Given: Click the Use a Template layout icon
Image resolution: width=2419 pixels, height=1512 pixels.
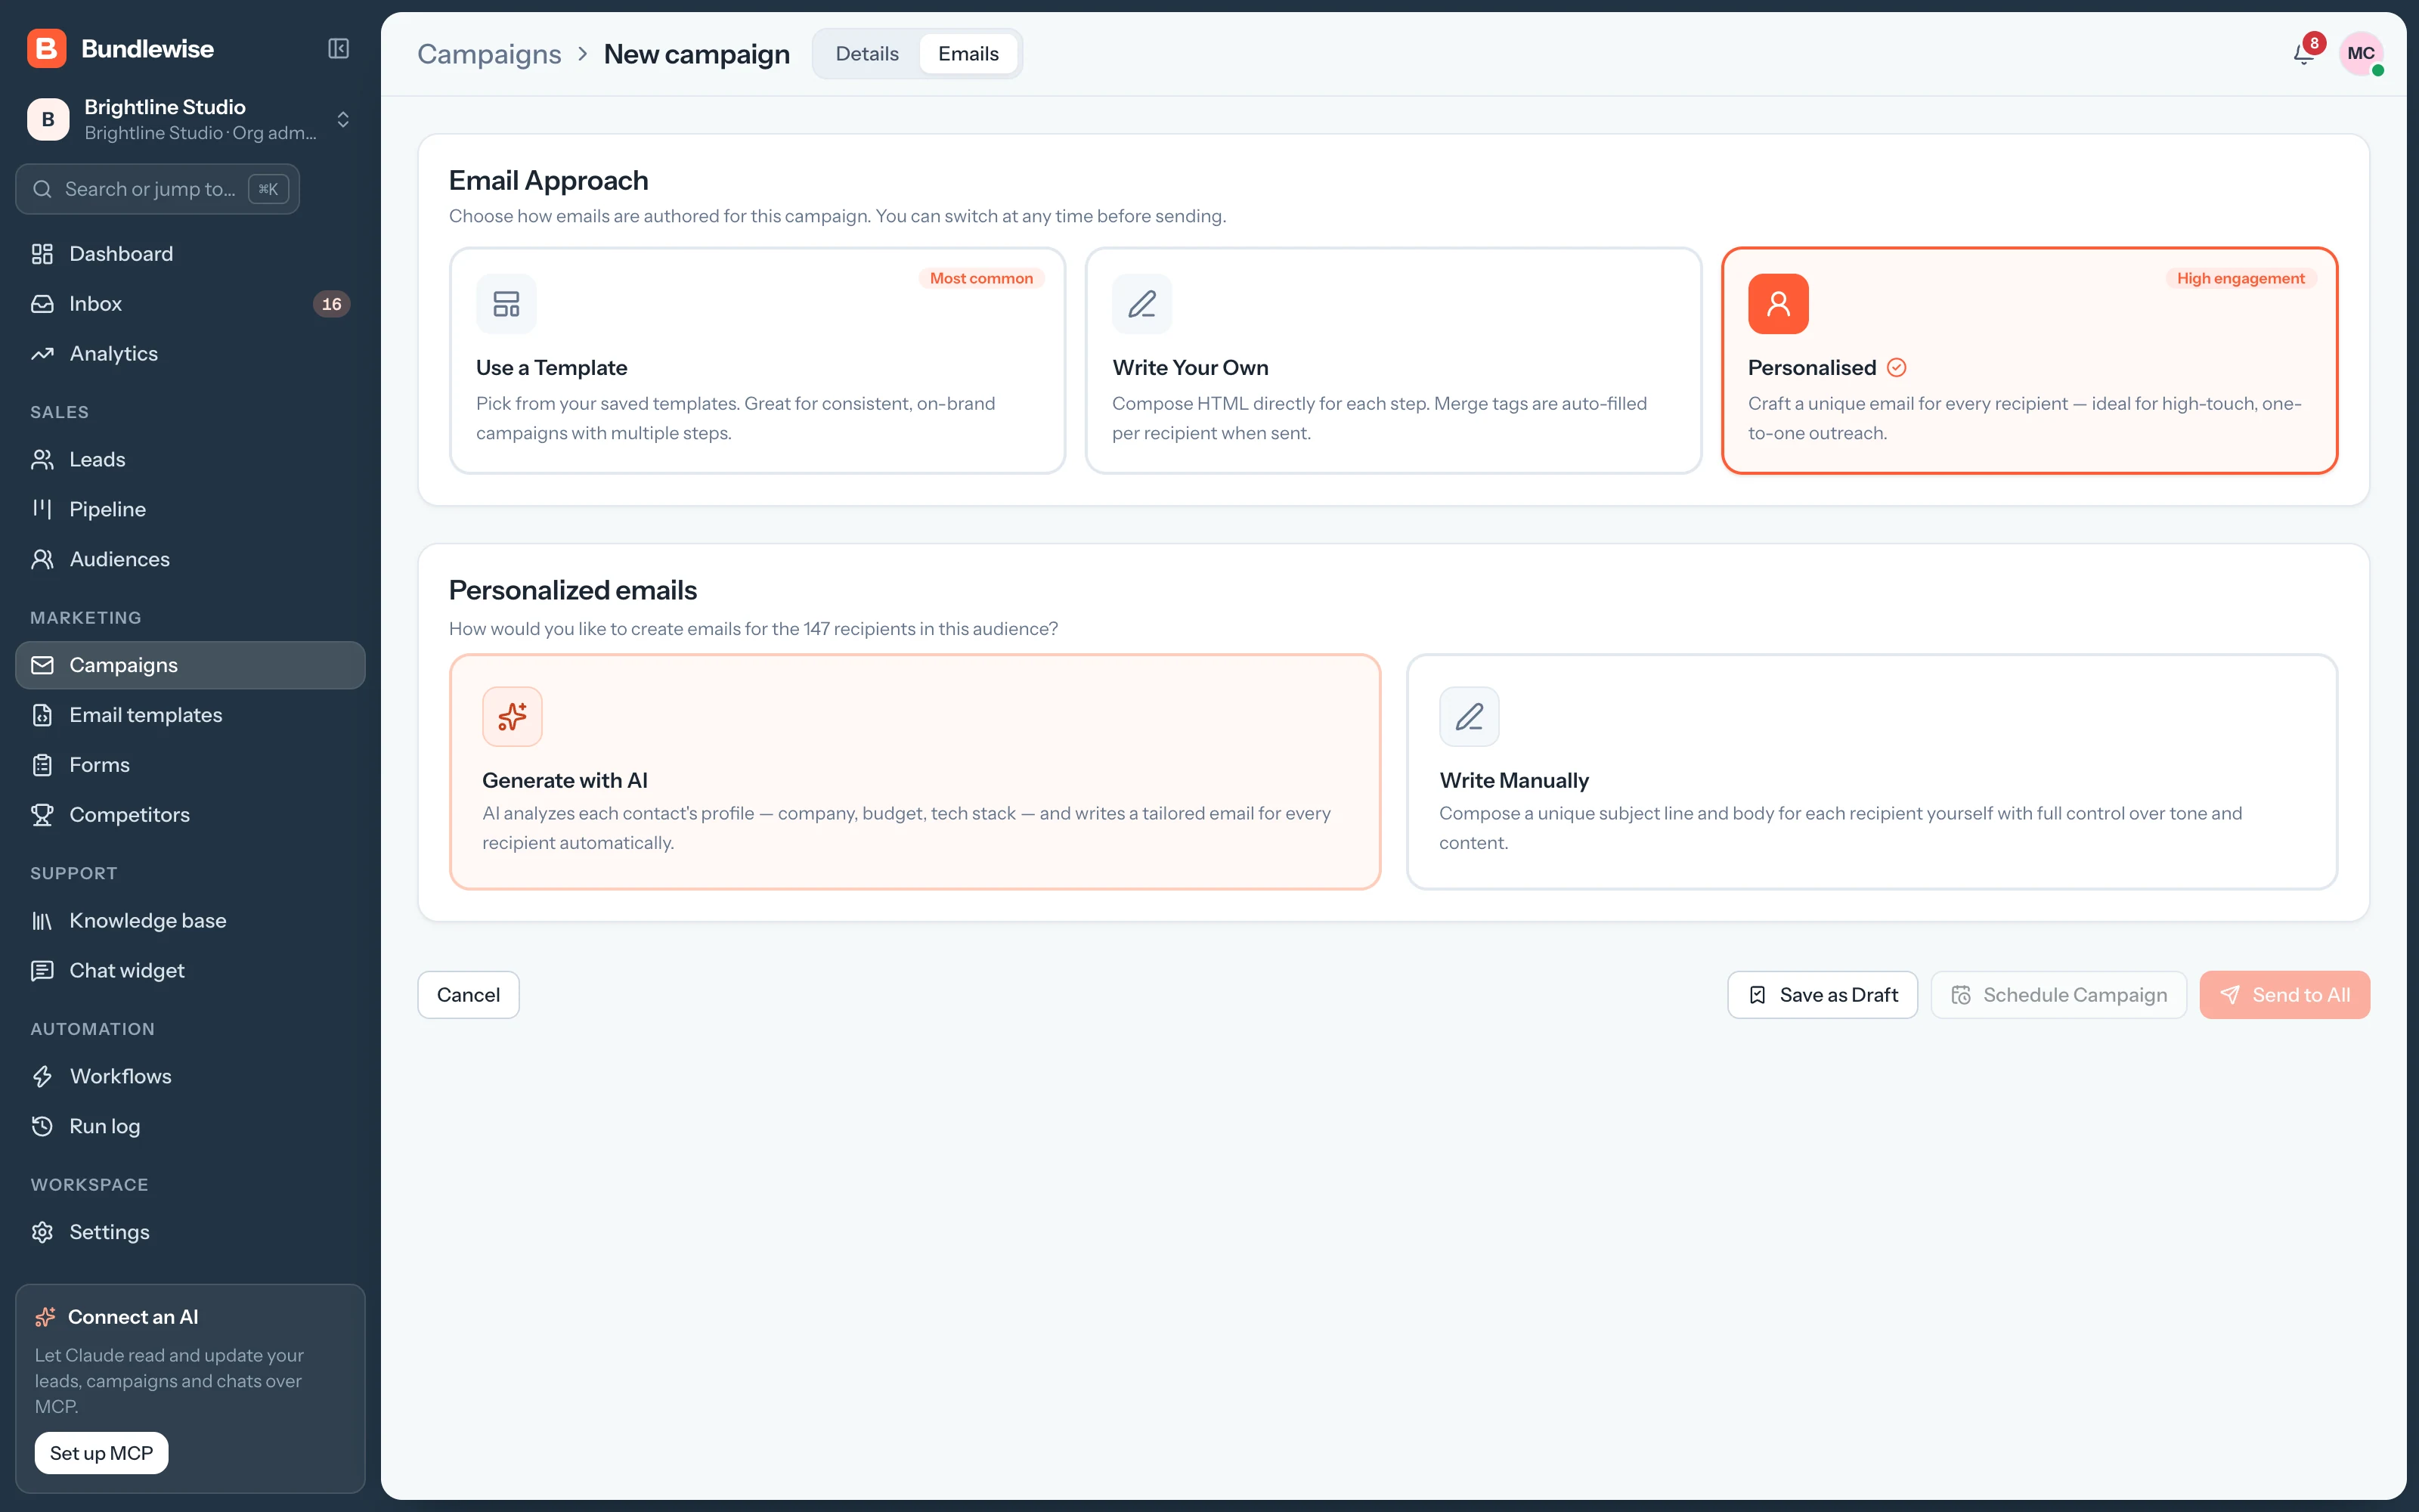Looking at the screenshot, I should 506,304.
